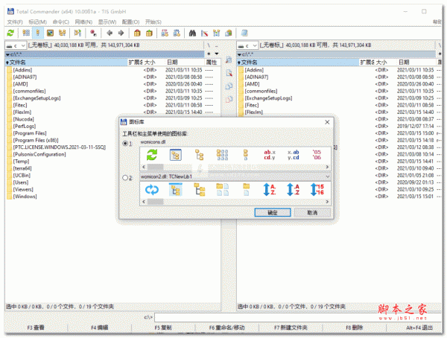The height and width of the screenshot is (338, 447).
Task: Sort right panel by 日期 column header
Action: pos(416,63)
